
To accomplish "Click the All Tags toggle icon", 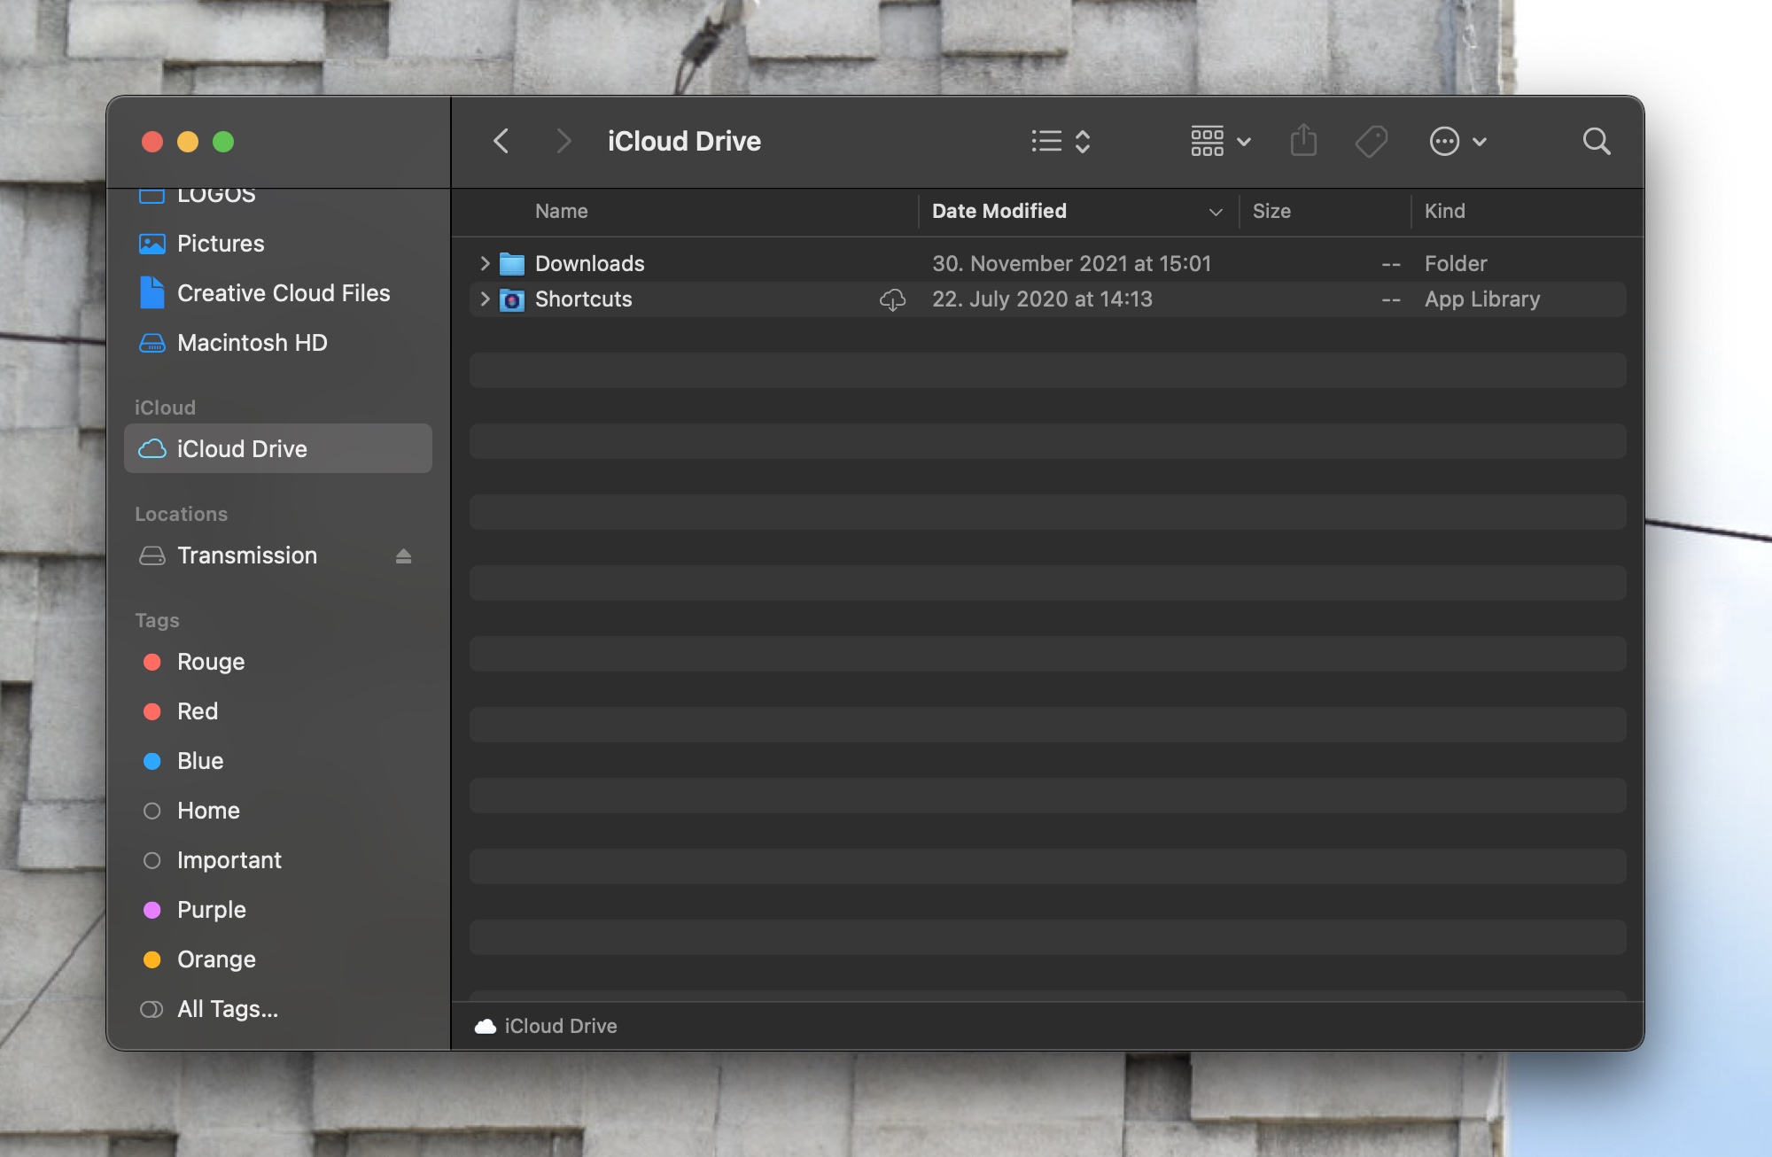I will 152,1009.
